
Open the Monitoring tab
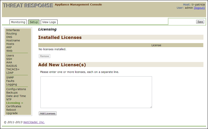(18, 22)
